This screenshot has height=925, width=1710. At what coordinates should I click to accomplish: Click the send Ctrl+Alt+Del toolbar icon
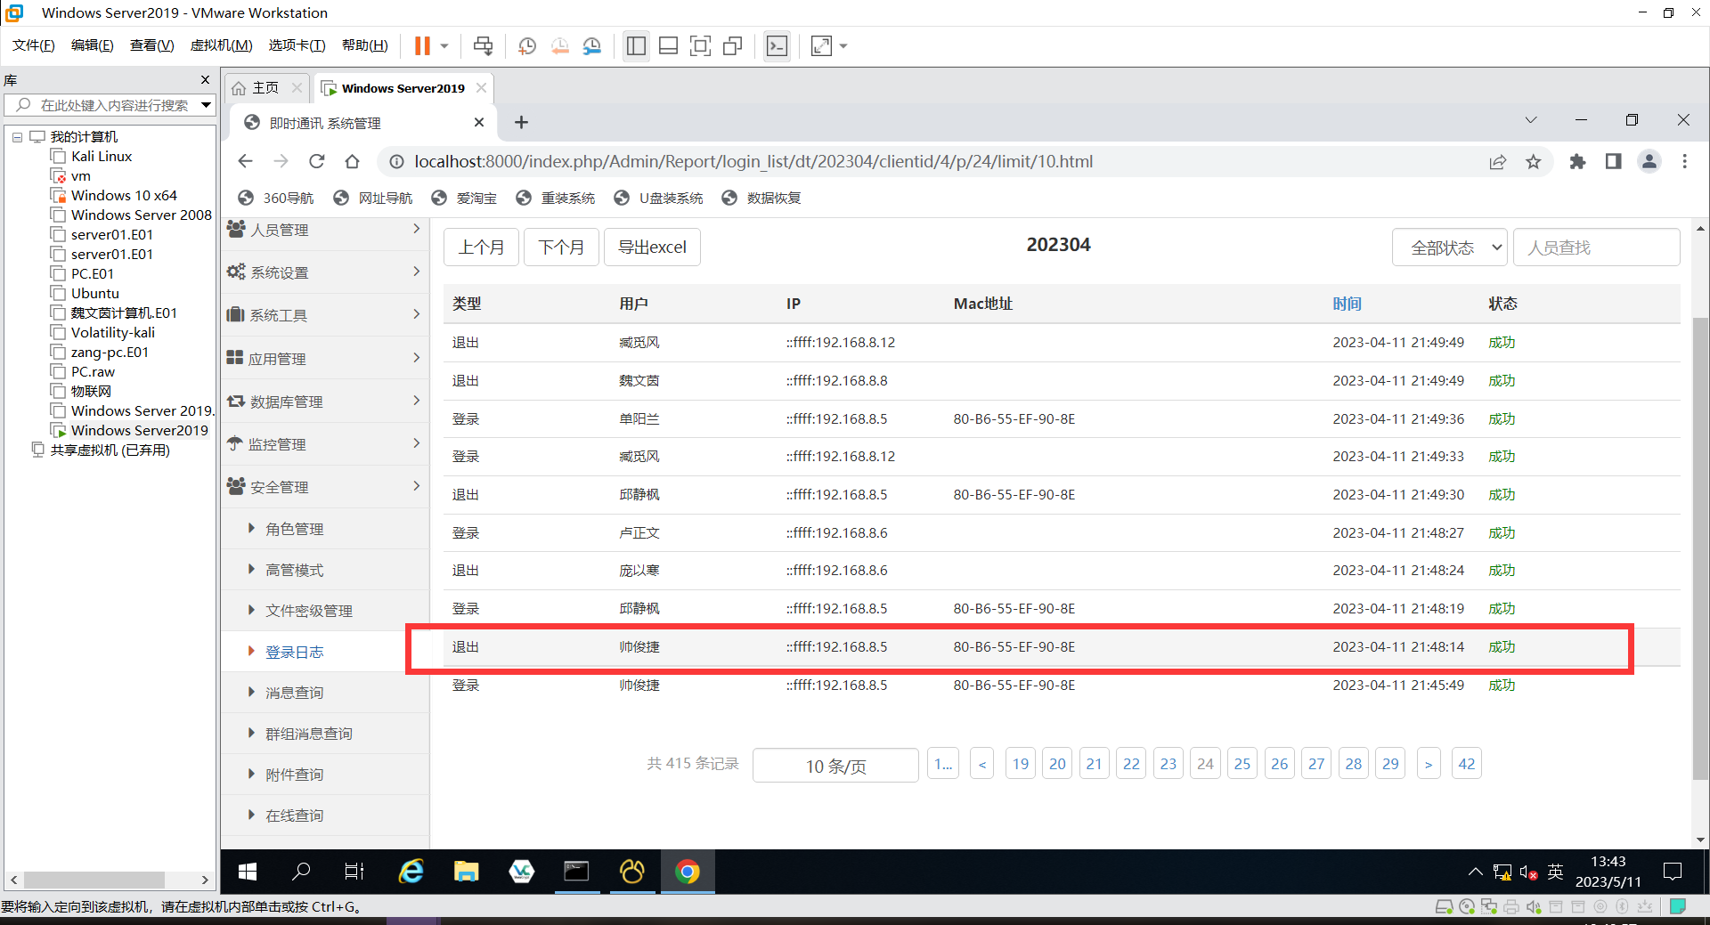pyautogui.click(x=483, y=45)
